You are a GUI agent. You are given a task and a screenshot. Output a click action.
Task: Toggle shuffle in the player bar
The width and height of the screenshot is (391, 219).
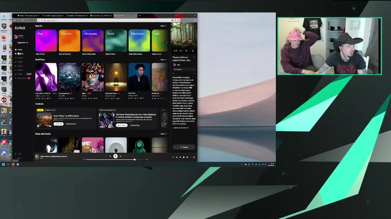pos(106,156)
